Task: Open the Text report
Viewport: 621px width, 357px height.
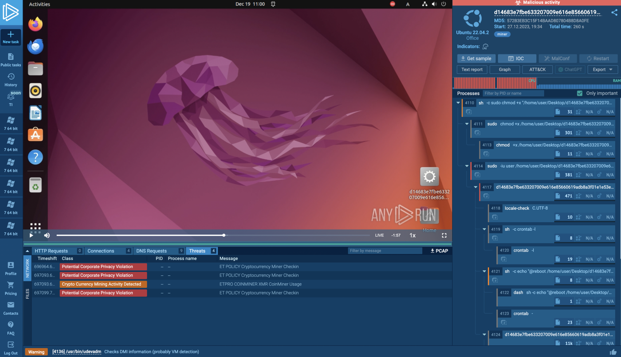Action: coord(472,69)
